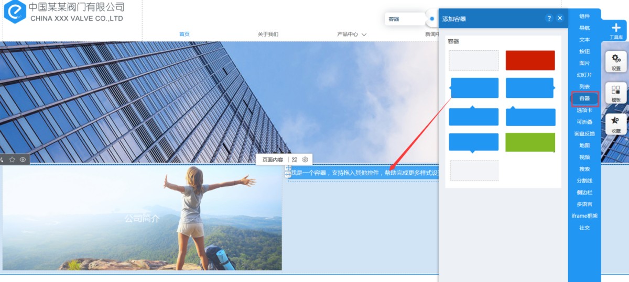The width and height of the screenshot is (629, 282).
Task: Choose blue container with left-pointing arrow
Action: pos(474,88)
